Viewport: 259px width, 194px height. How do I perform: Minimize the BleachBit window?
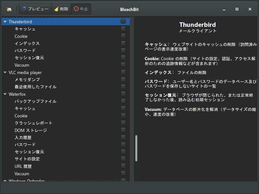(224, 9)
